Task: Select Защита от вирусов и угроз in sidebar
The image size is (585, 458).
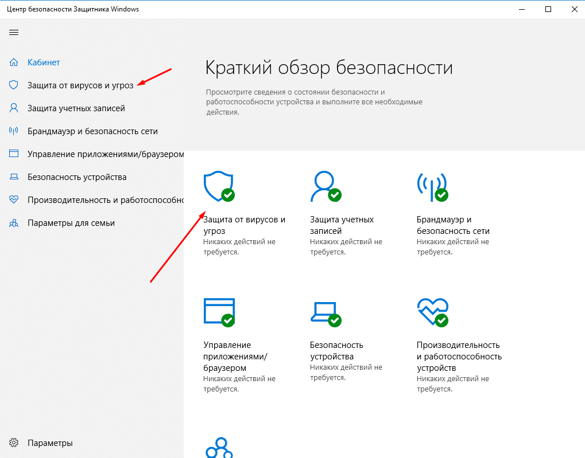Action: [80, 85]
